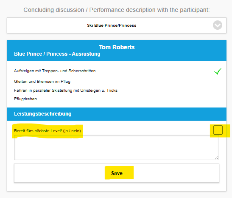Click the Bereit fürs nächste Level label
The height and width of the screenshot is (198, 232).
[x=48, y=131]
